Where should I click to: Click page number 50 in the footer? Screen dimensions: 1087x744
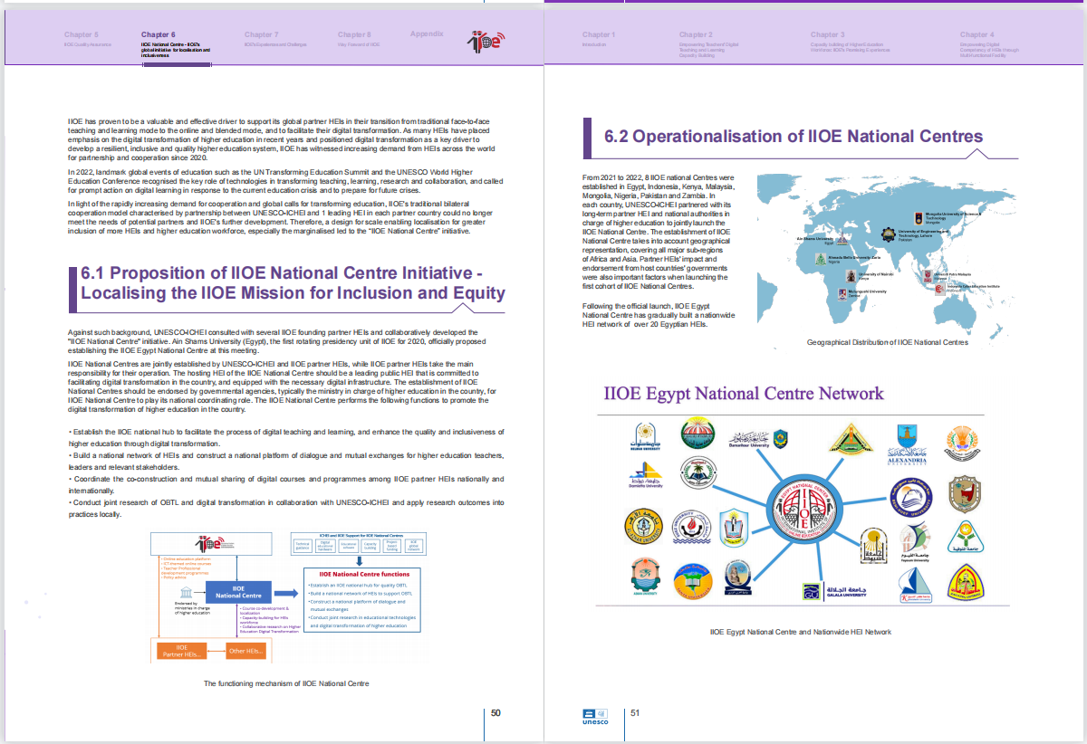[495, 712]
